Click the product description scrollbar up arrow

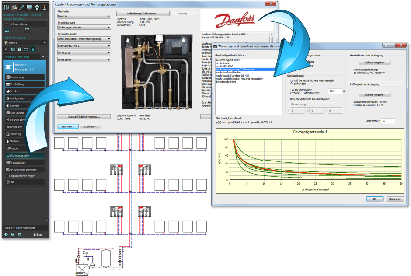tap(271, 35)
